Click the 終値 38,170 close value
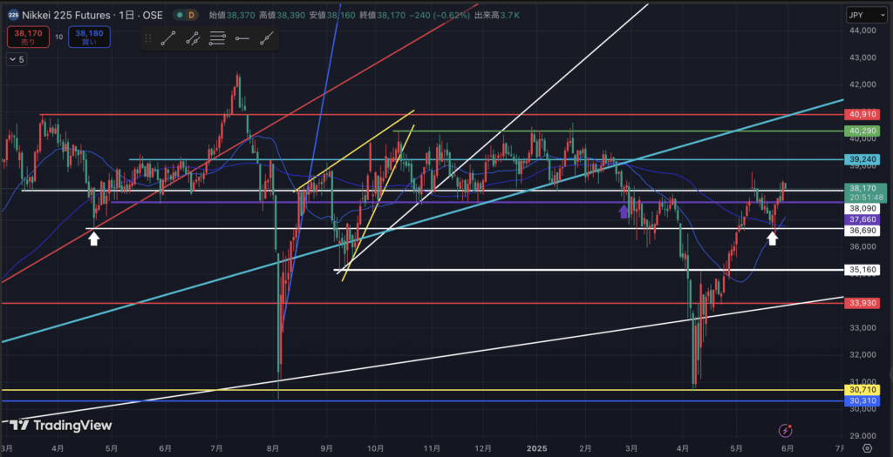This screenshot has width=893, height=457. click(x=384, y=16)
